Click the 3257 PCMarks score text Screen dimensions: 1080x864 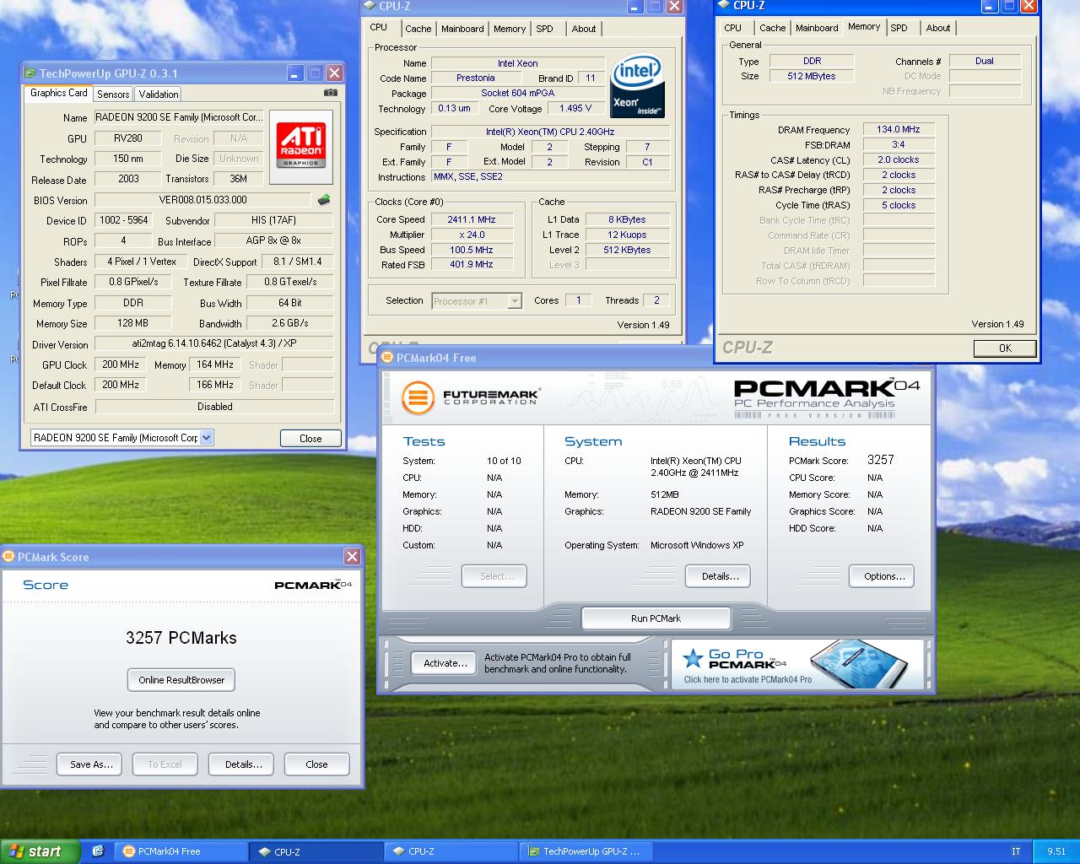point(181,638)
